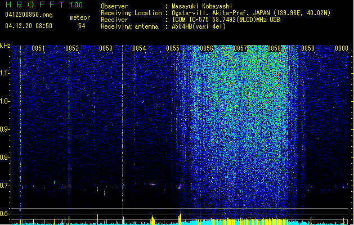
Task: Click the 0859 time marker
Action: point(308,48)
